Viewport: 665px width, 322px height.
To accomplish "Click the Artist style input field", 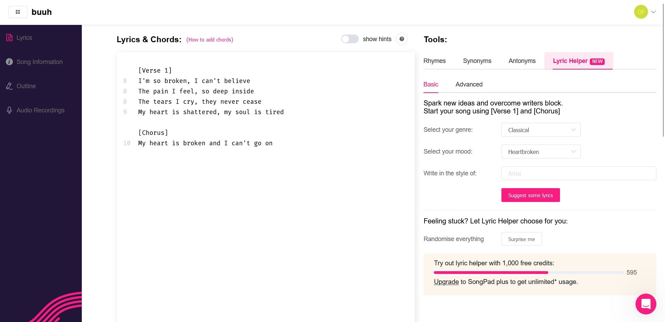I will click(x=578, y=173).
